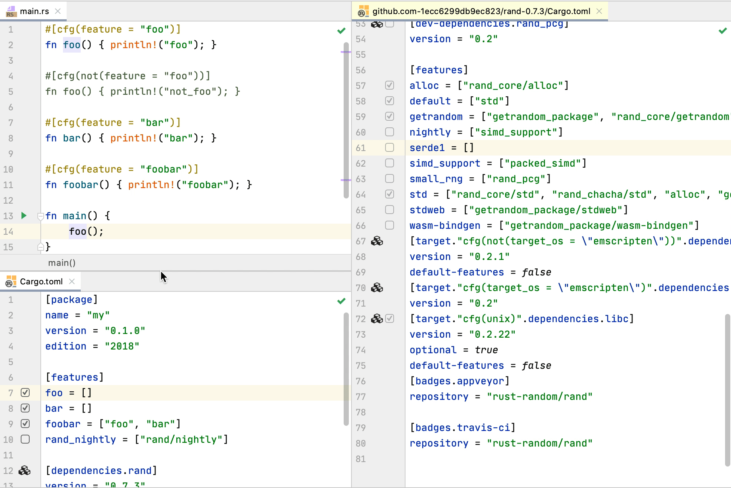Toggle the checkbox on line 53
This screenshot has width=731, height=488.
(x=390, y=24)
